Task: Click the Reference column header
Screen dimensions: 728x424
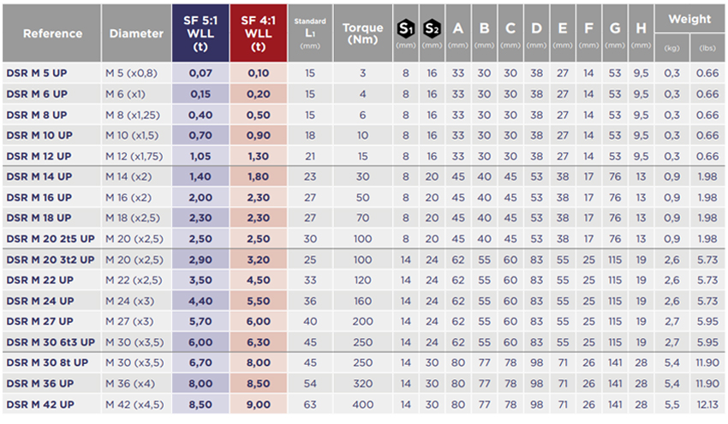Action: tap(53, 33)
